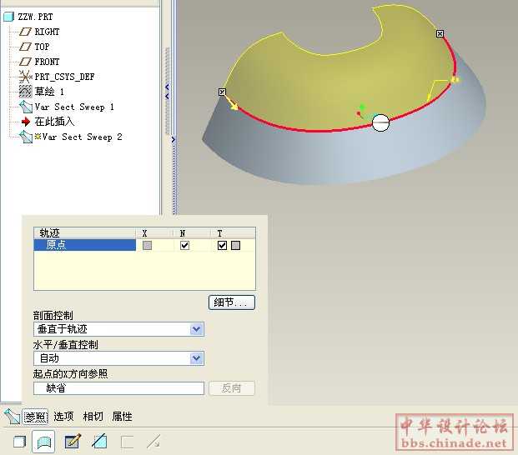Image resolution: width=518 pixels, height=455 pixels.
Task: Open sketch sweep section editor icon
Action: click(x=73, y=442)
